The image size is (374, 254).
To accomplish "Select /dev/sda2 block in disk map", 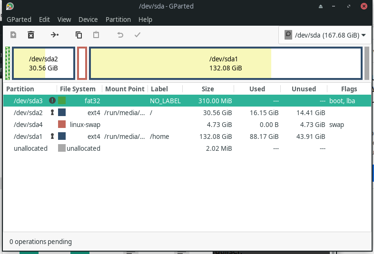I will click(x=43, y=63).
